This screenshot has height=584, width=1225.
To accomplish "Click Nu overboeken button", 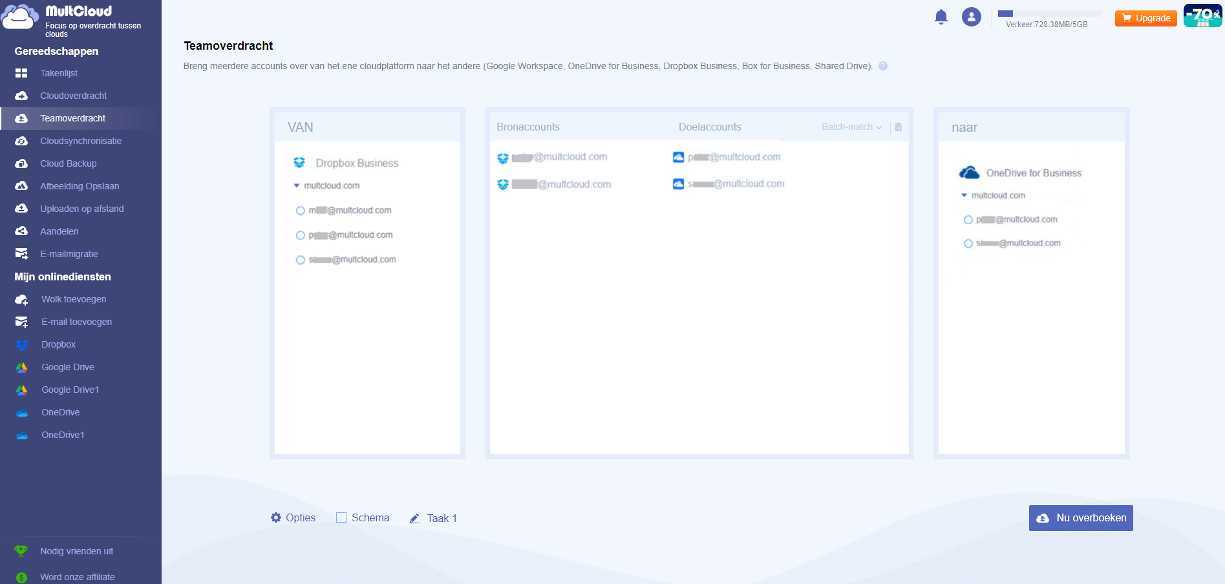I will point(1081,518).
